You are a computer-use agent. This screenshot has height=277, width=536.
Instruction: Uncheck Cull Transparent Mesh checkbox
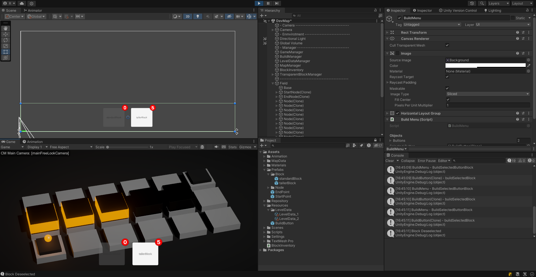pos(447,45)
